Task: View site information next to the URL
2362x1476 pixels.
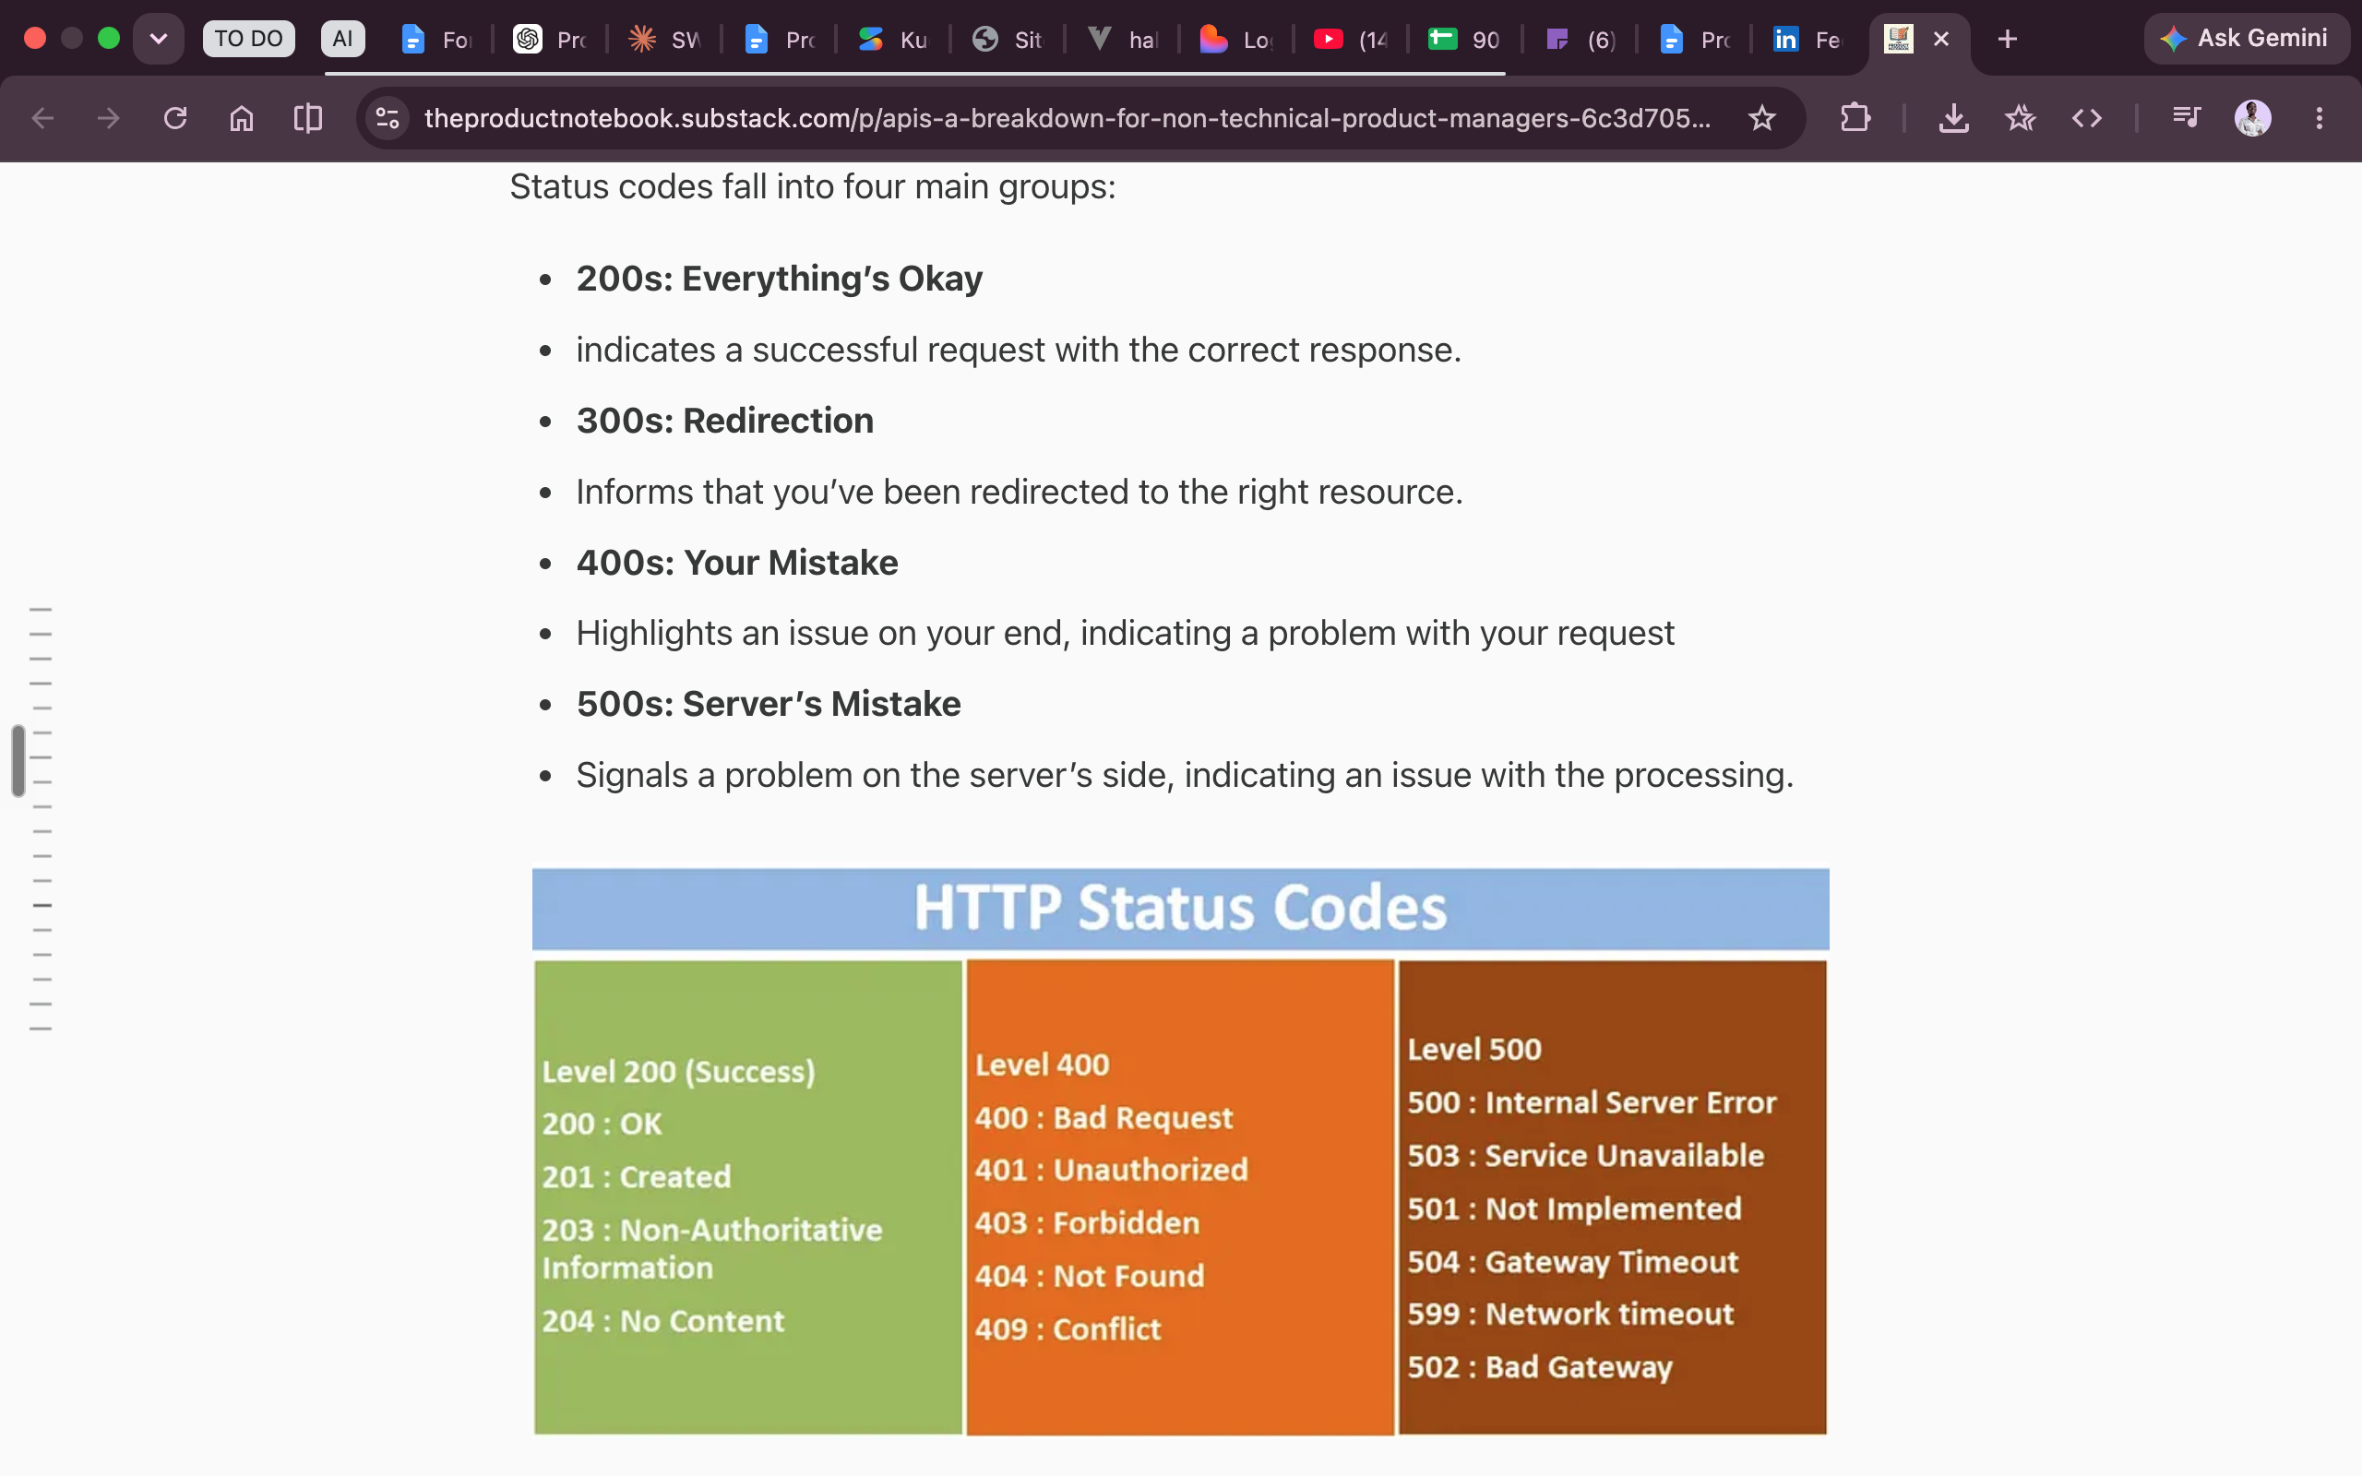Action: click(388, 118)
